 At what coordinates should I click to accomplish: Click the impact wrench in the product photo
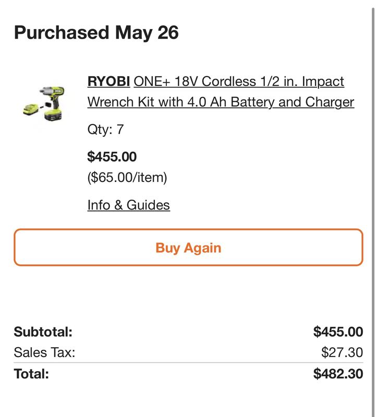pos(53,102)
